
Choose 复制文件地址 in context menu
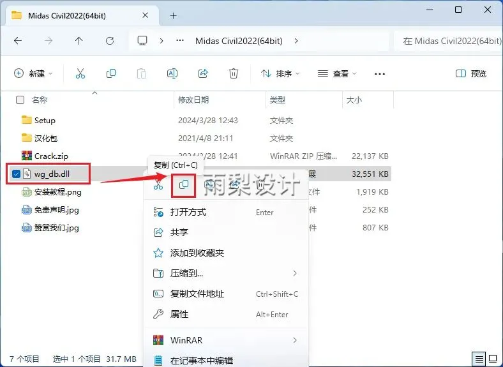227,294
